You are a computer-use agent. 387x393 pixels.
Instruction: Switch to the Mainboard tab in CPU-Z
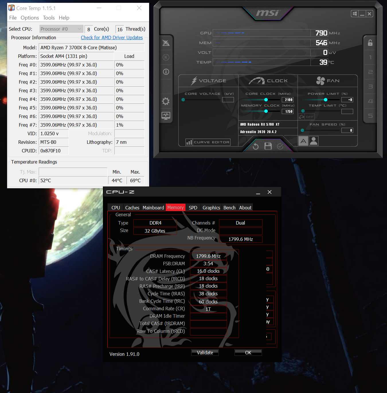coord(153,208)
